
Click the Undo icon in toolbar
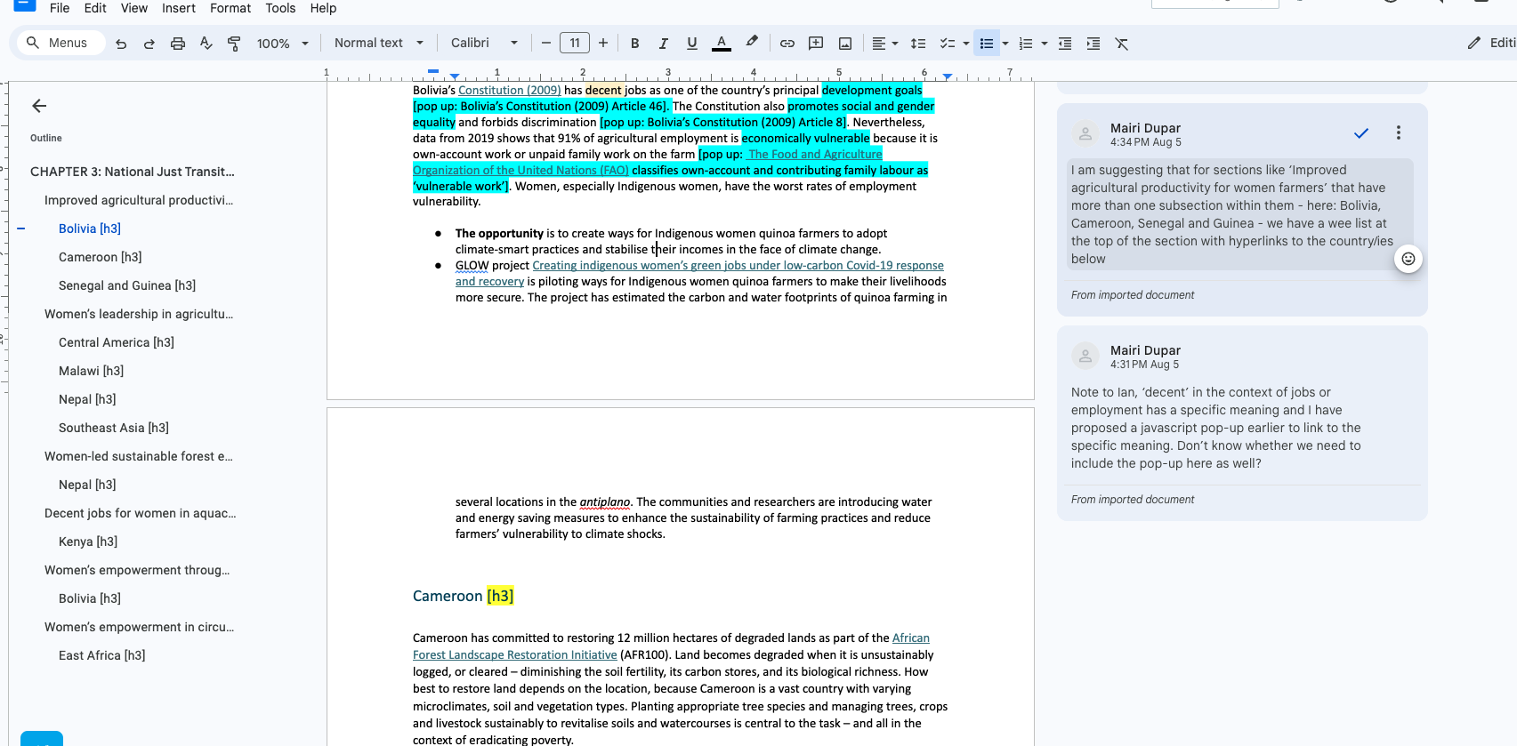click(121, 44)
